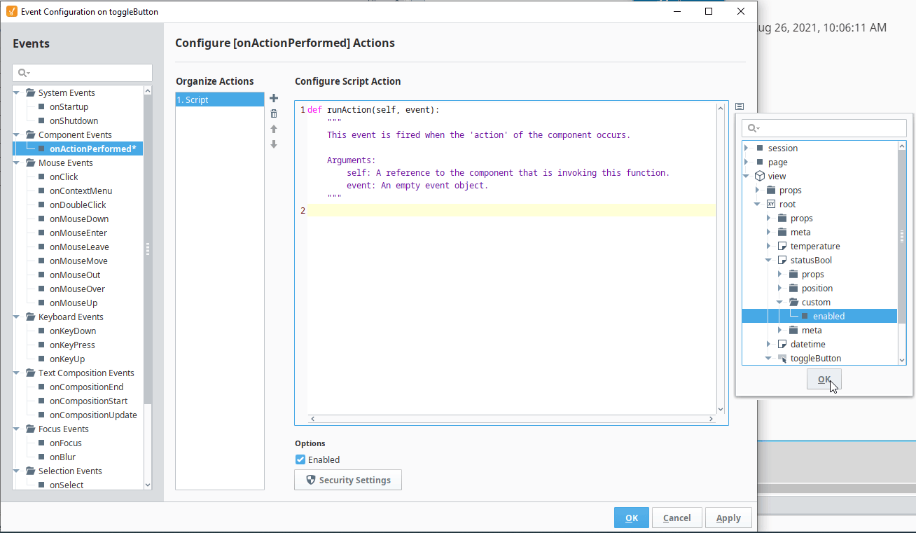The height and width of the screenshot is (533, 916).
Task: Toggle the Enabled checkbox under Options
Action: 300,460
